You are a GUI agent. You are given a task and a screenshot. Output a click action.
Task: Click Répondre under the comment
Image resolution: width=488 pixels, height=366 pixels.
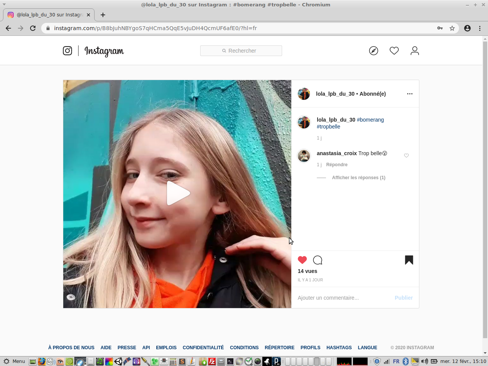(337, 165)
